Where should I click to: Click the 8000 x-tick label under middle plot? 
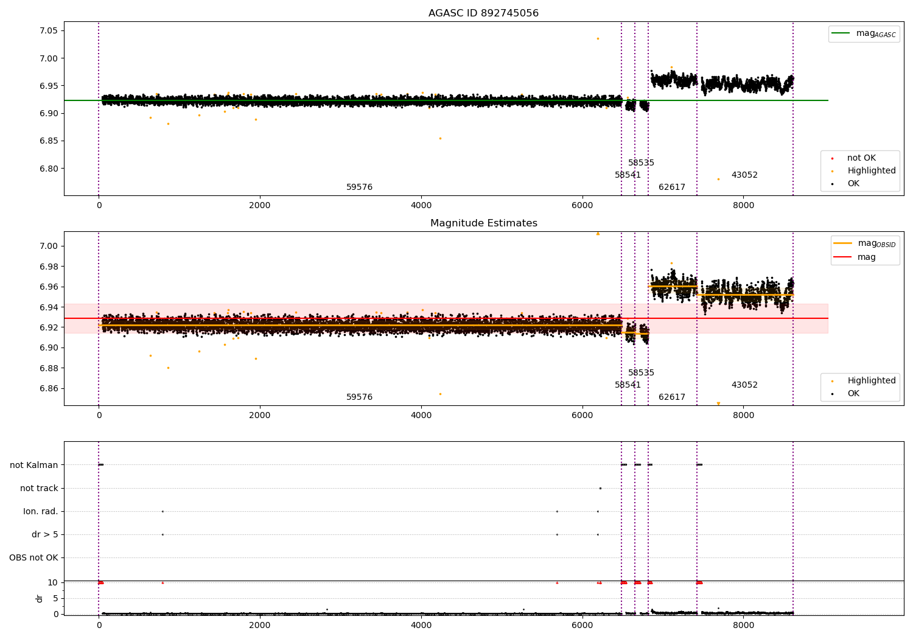[x=743, y=416]
